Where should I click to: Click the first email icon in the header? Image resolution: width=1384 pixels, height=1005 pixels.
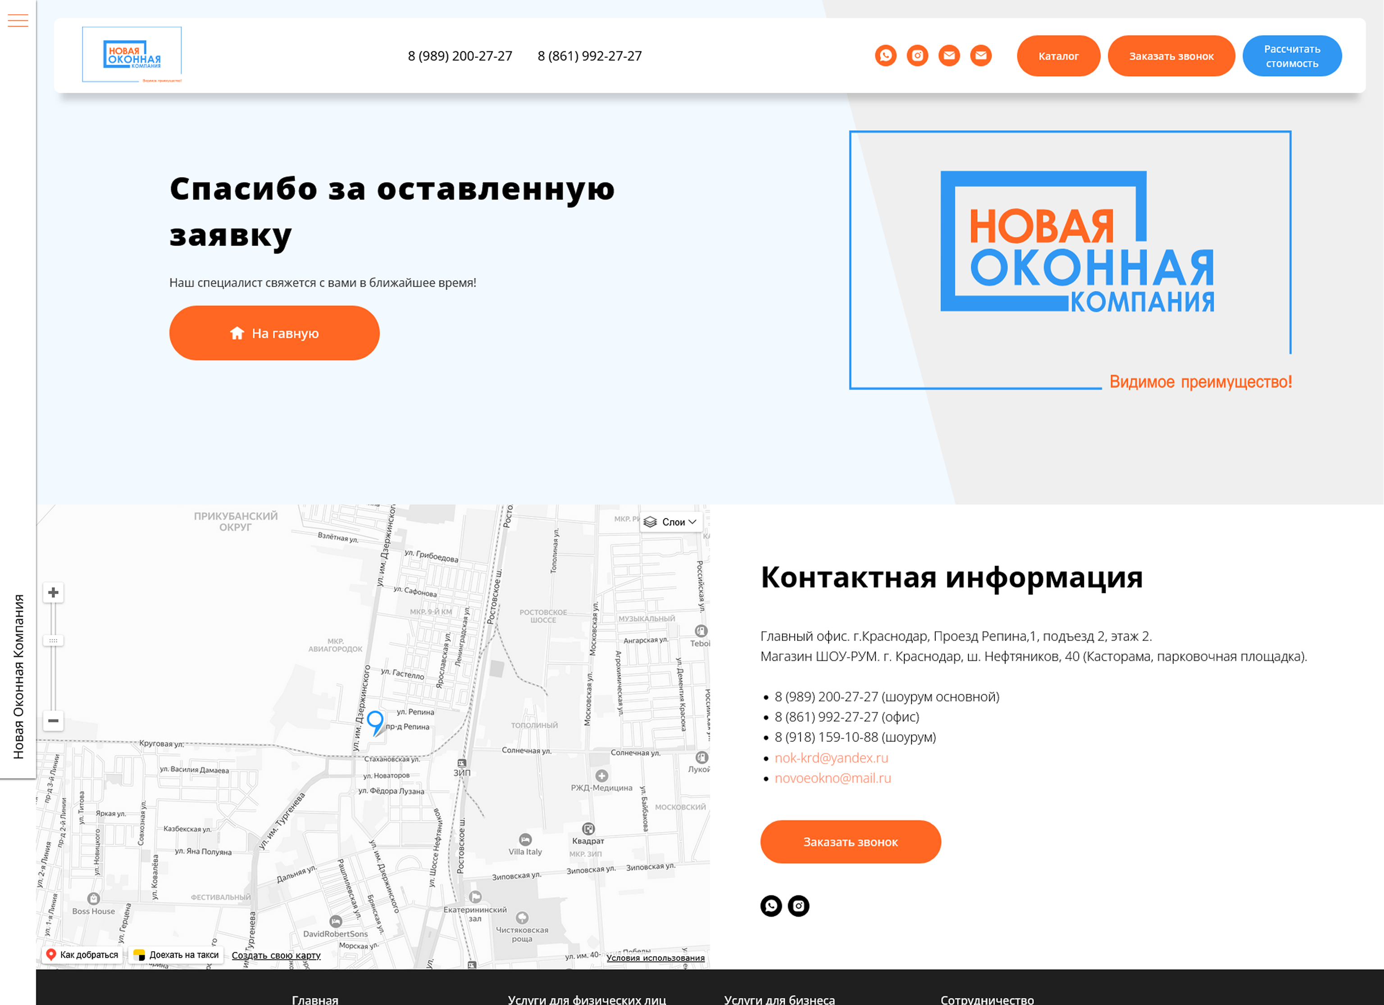[949, 55]
